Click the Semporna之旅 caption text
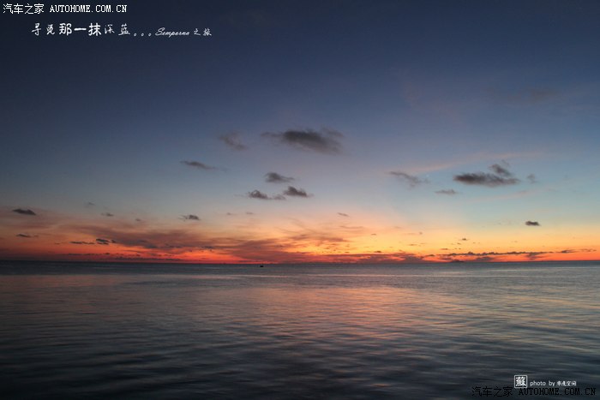The image size is (600, 400). pyautogui.click(x=183, y=33)
